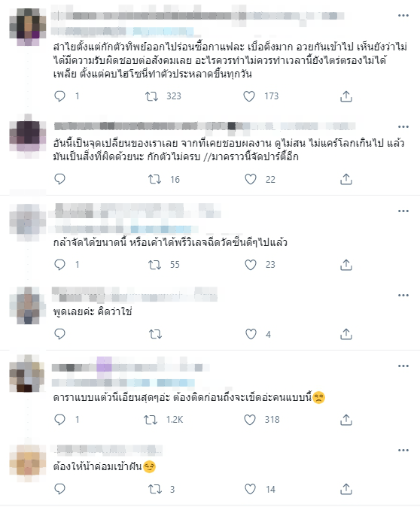This screenshot has height=507, width=420.
Task: Retweet the tweet with 16 retweets
Action: coord(154,179)
